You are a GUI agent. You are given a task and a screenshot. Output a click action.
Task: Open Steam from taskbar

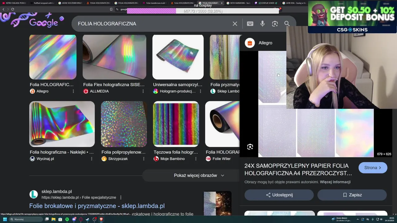pyautogui.click(x=87, y=219)
